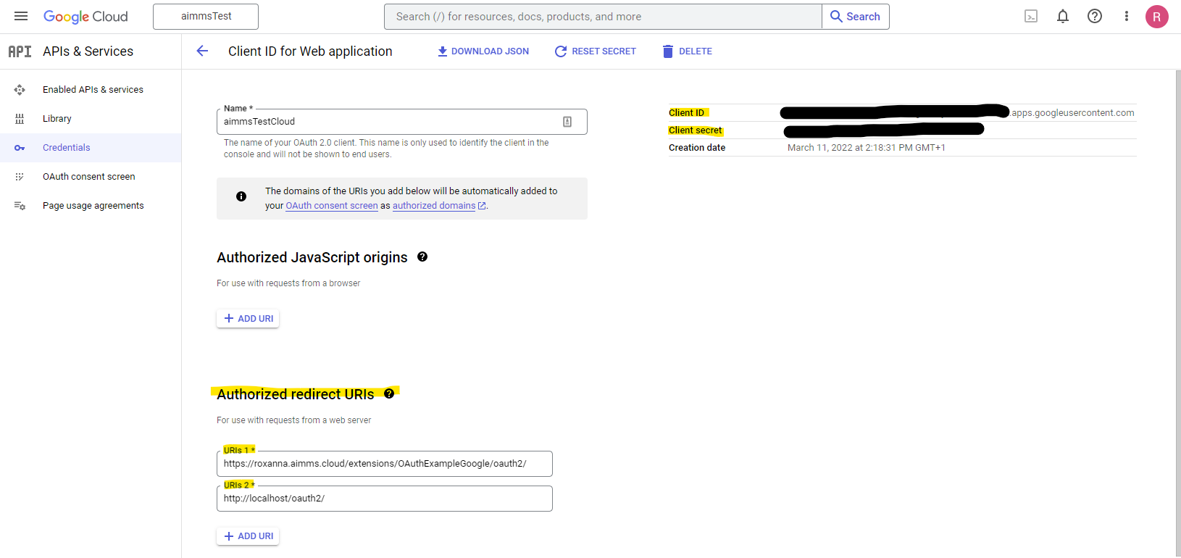This screenshot has width=1181, height=558.
Task: Open the three-dot settings menu
Action: point(1127,16)
